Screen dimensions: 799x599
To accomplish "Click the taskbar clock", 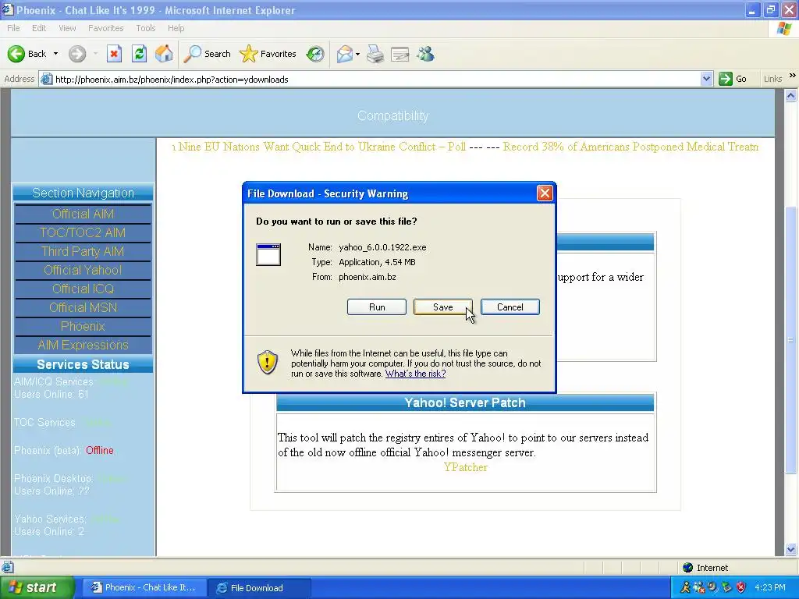I will (770, 587).
